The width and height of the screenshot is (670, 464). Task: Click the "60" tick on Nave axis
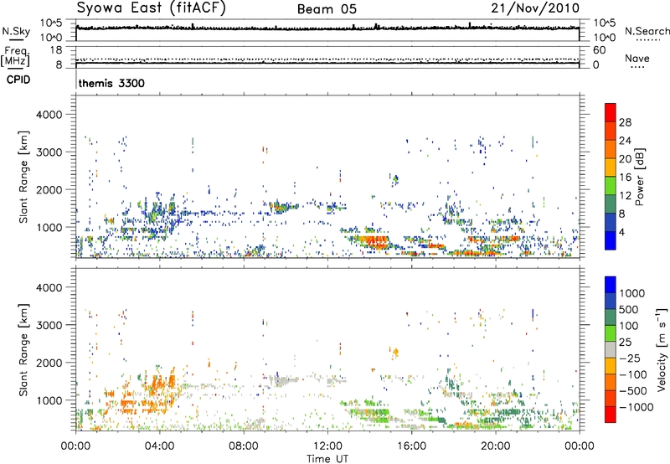point(599,50)
